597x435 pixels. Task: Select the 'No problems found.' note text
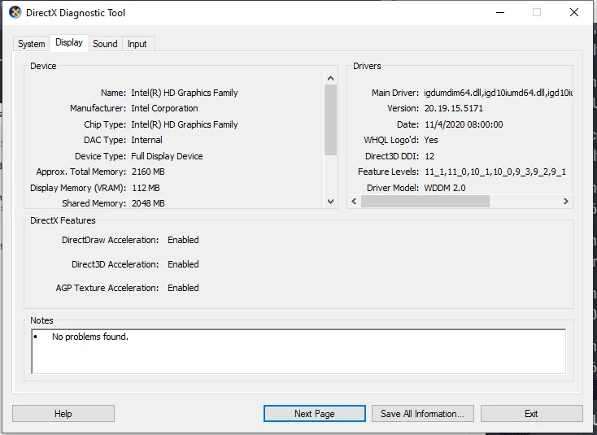[x=90, y=337]
